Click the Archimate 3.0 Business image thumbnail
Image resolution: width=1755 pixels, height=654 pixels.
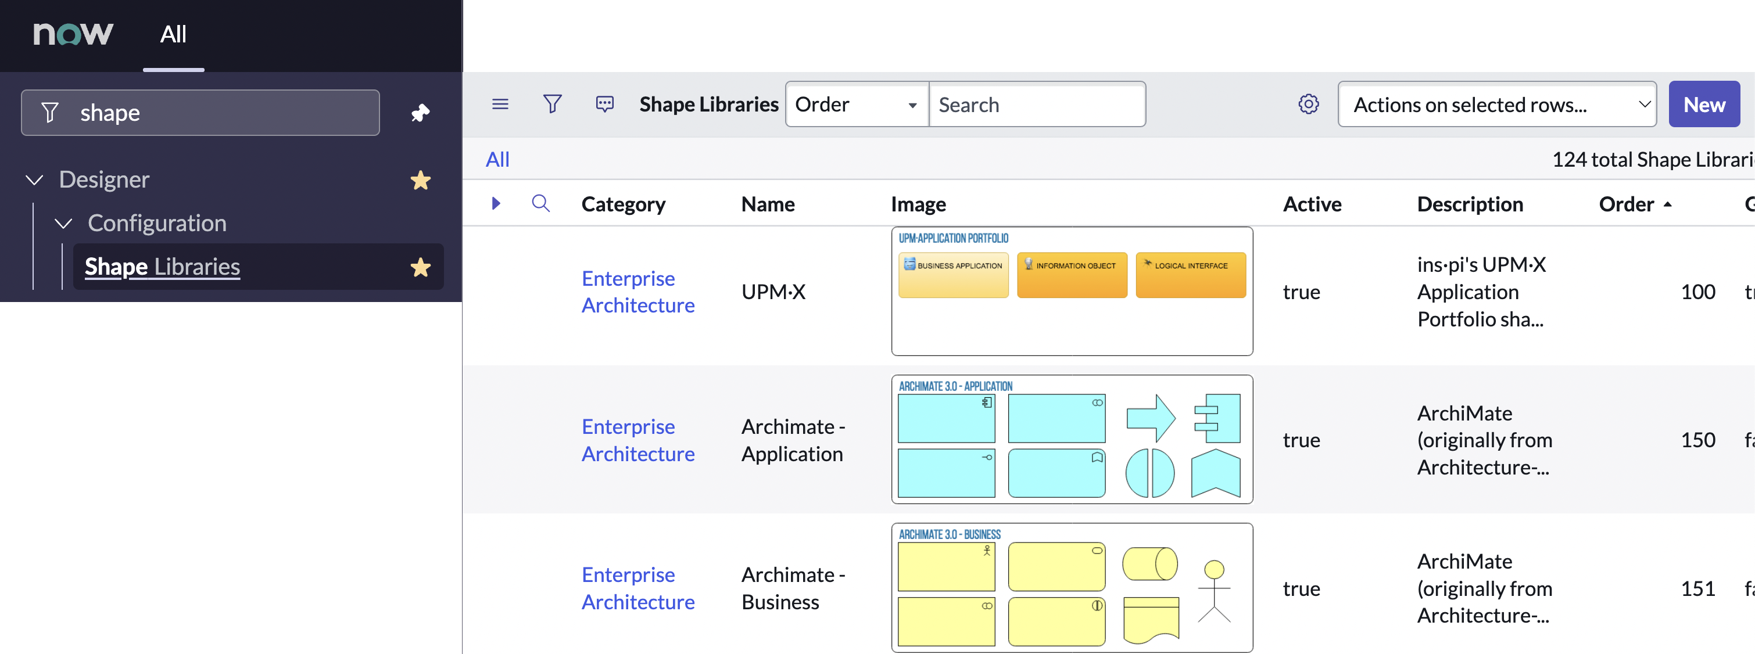(x=1072, y=587)
